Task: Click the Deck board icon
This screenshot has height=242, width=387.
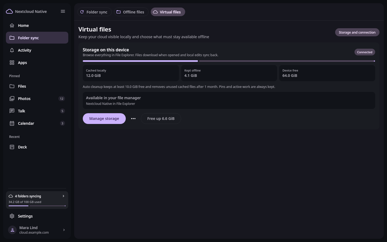Action: (12, 147)
